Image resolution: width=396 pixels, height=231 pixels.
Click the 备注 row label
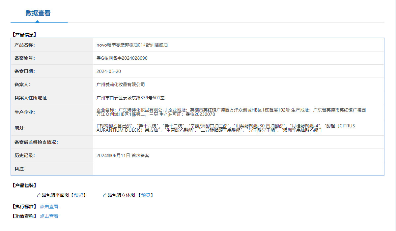pyautogui.click(x=20, y=169)
